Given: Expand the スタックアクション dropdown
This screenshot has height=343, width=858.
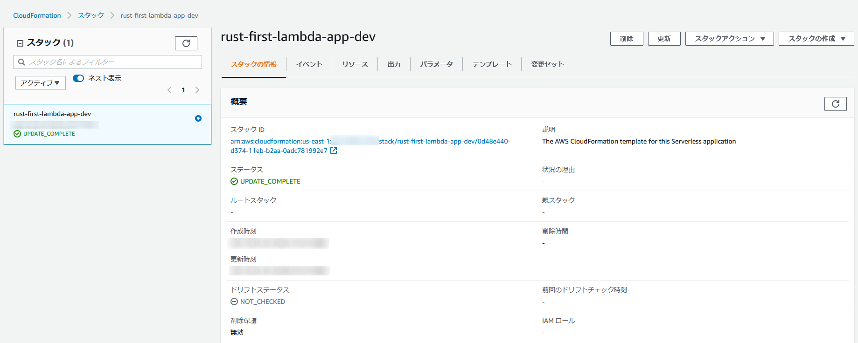Looking at the screenshot, I should pyautogui.click(x=729, y=39).
